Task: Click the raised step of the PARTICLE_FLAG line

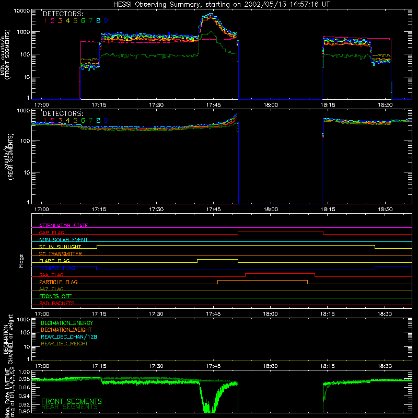Action: [x=262, y=281]
